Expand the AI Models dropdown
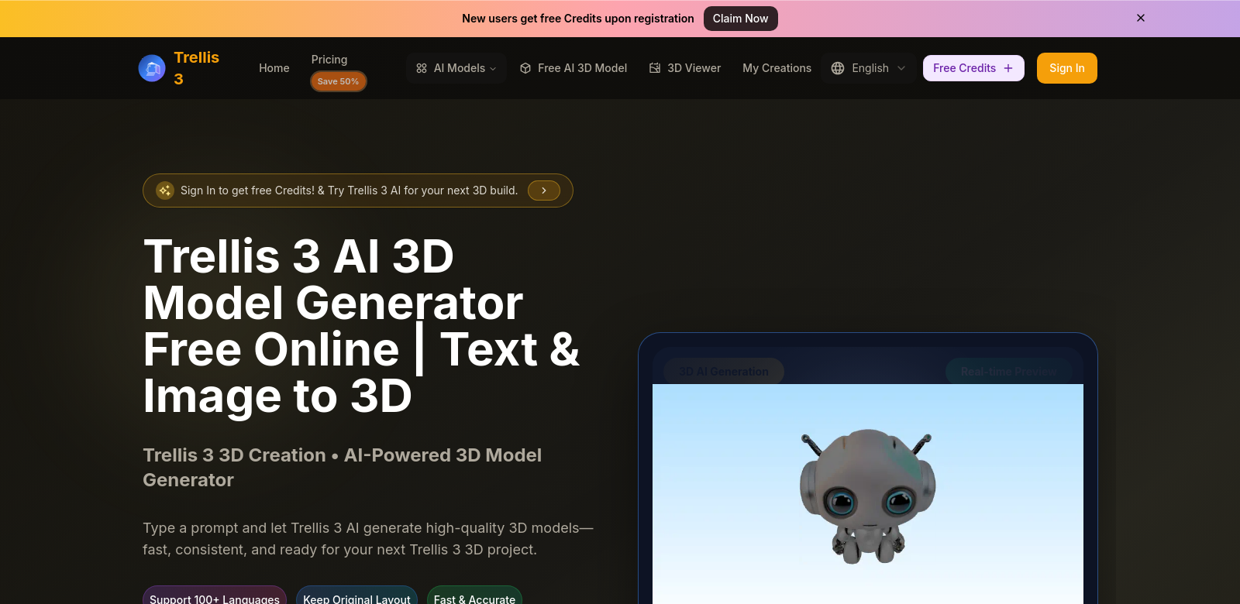 point(456,68)
